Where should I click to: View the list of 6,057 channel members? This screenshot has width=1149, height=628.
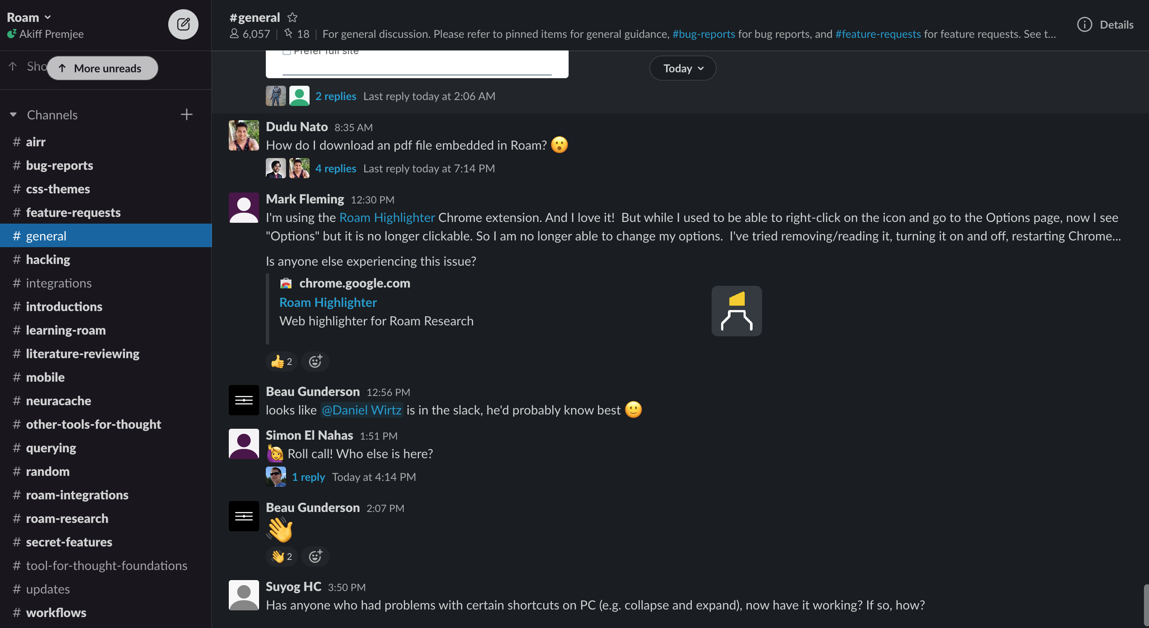(250, 34)
